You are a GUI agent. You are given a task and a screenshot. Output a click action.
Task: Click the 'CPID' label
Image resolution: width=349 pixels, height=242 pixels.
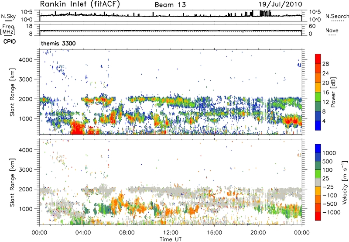[10, 41]
